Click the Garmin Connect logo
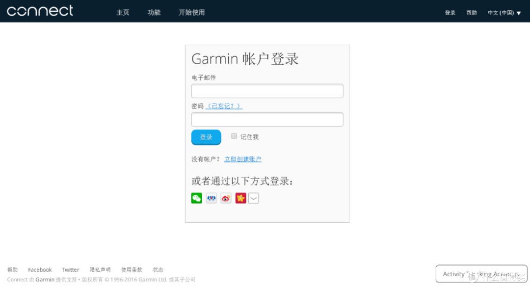This screenshot has width=530, height=288. [x=40, y=11]
